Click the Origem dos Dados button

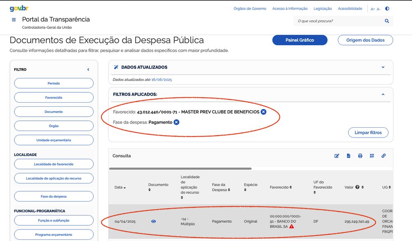[365, 40]
